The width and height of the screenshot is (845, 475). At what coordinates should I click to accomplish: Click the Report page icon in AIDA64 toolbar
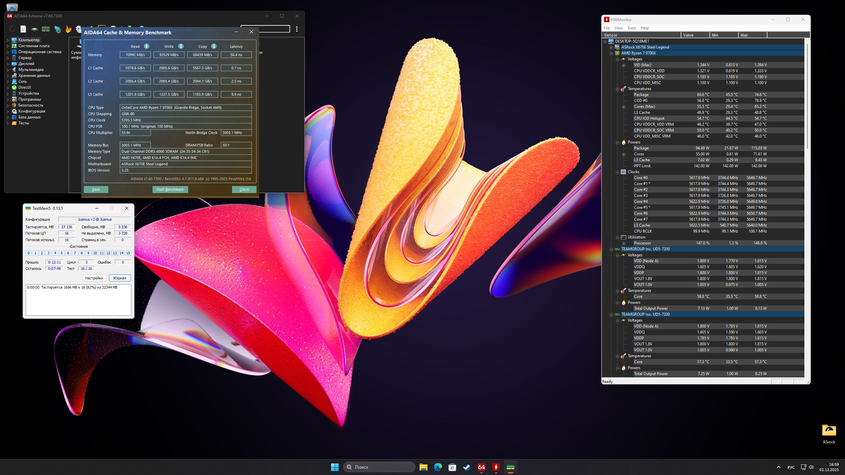click(23, 29)
